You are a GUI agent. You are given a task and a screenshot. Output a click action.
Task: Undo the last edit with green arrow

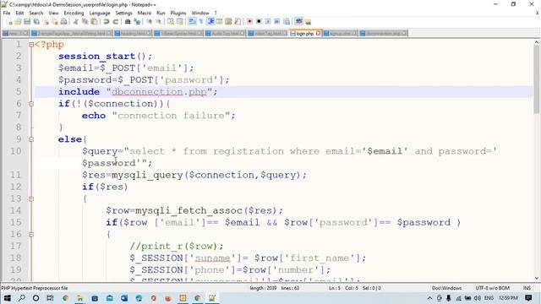click(x=107, y=22)
